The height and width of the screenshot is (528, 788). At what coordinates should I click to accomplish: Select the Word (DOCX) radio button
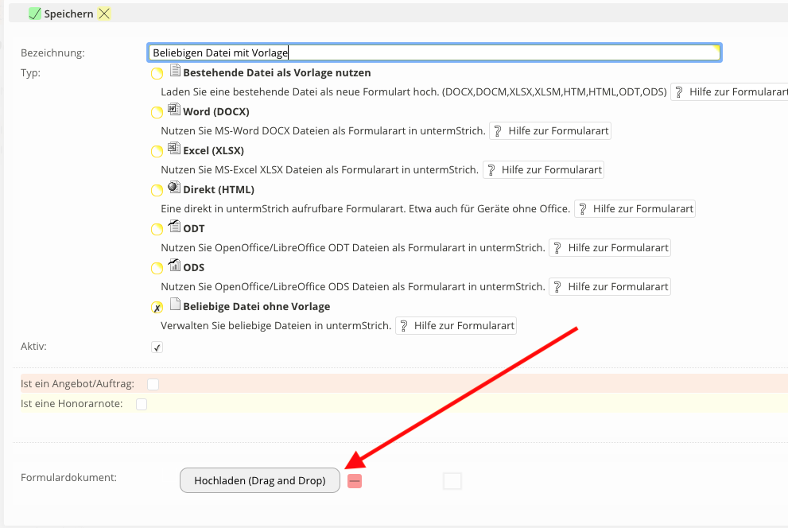(157, 112)
